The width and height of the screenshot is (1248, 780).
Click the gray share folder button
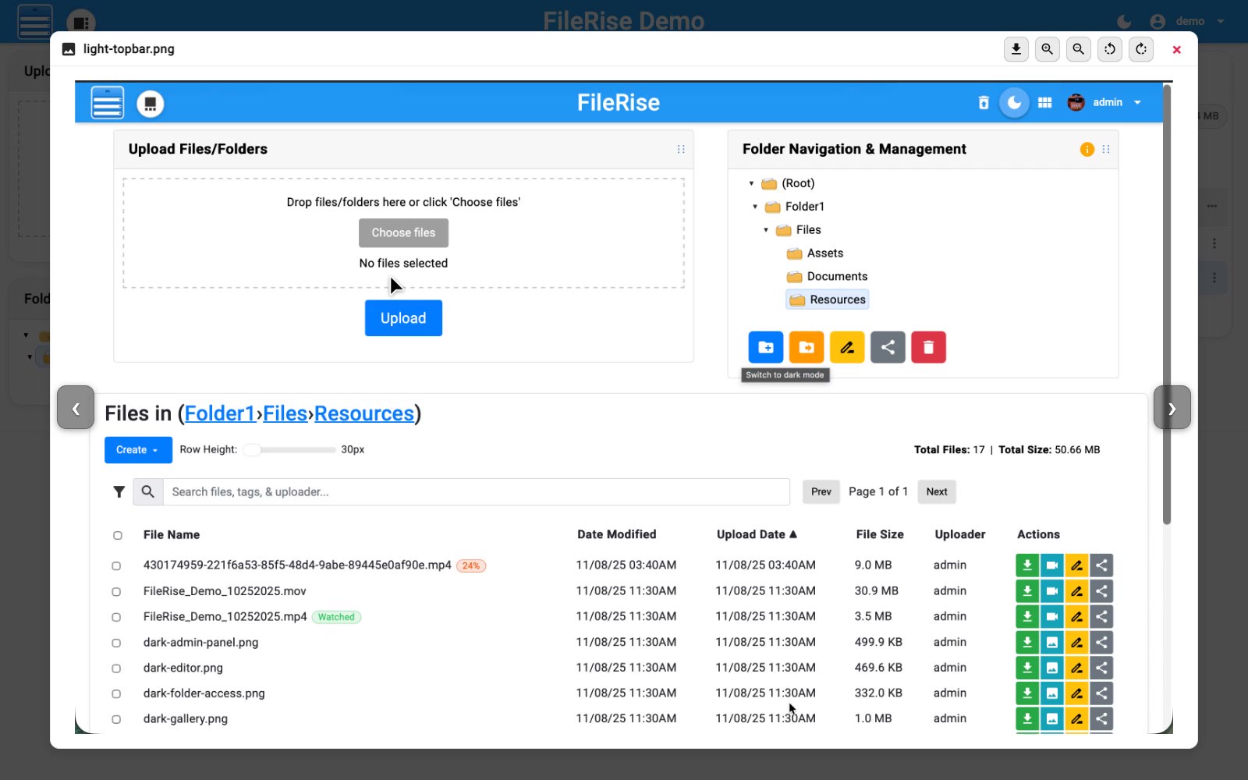tap(888, 347)
